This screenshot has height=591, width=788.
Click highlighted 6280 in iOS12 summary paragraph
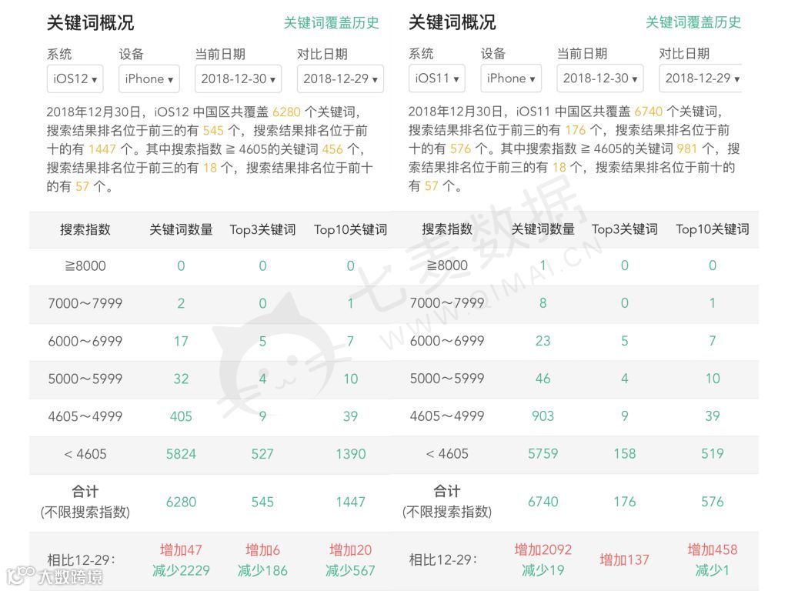click(x=286, y=112)
